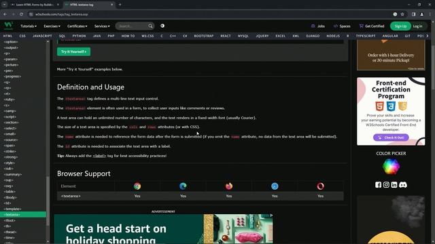Open <strong> in the sidebar
The image size is (435, 244).
point(11,157)
